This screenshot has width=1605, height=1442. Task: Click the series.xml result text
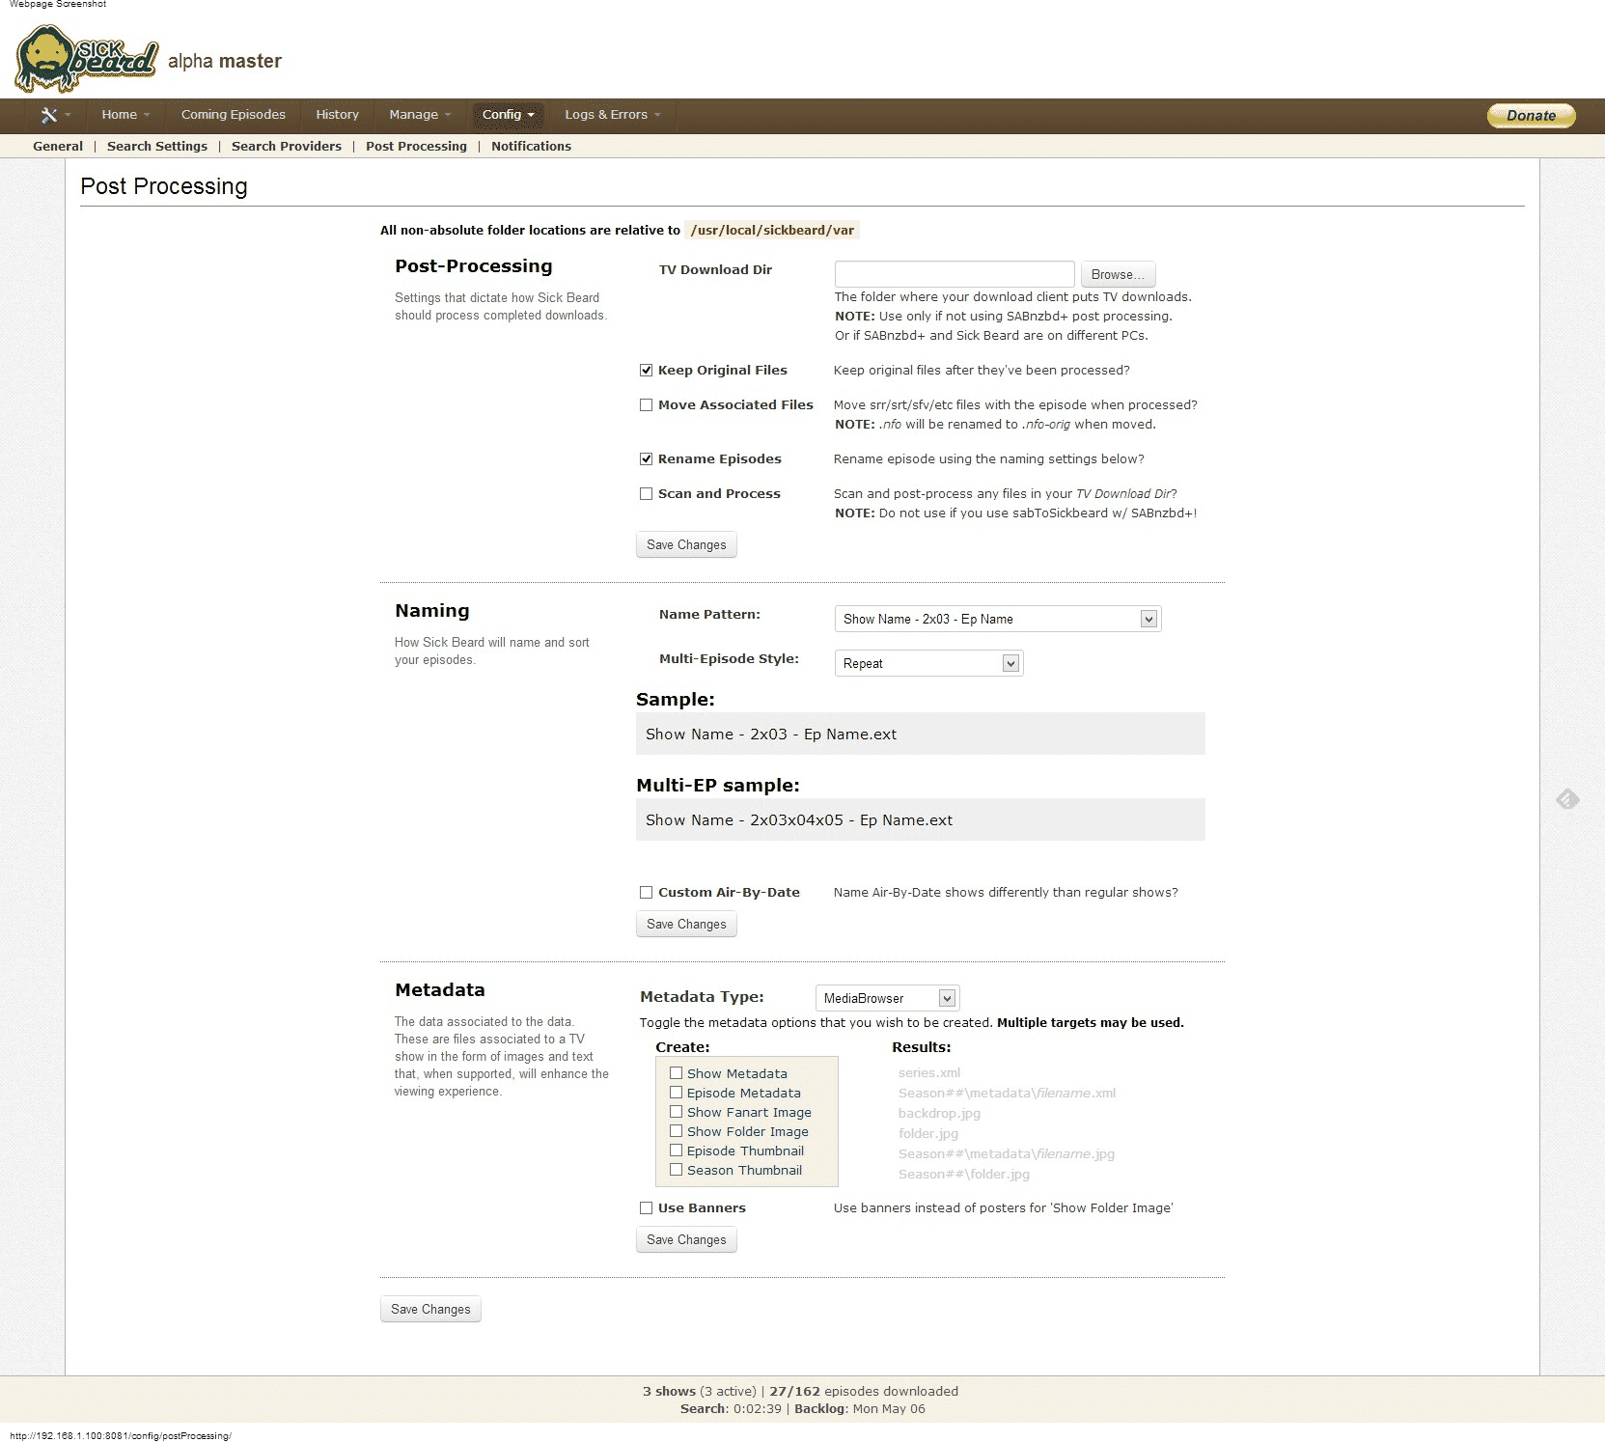coord(929,1073)
